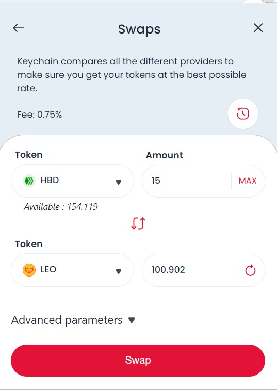Click the LEO lion token logo
Image resolution: width=277 pixels, height=390 pixels.
pos(29,270)
